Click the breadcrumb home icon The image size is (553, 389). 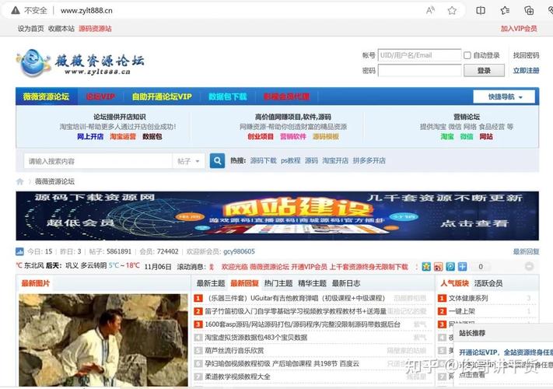19,181
